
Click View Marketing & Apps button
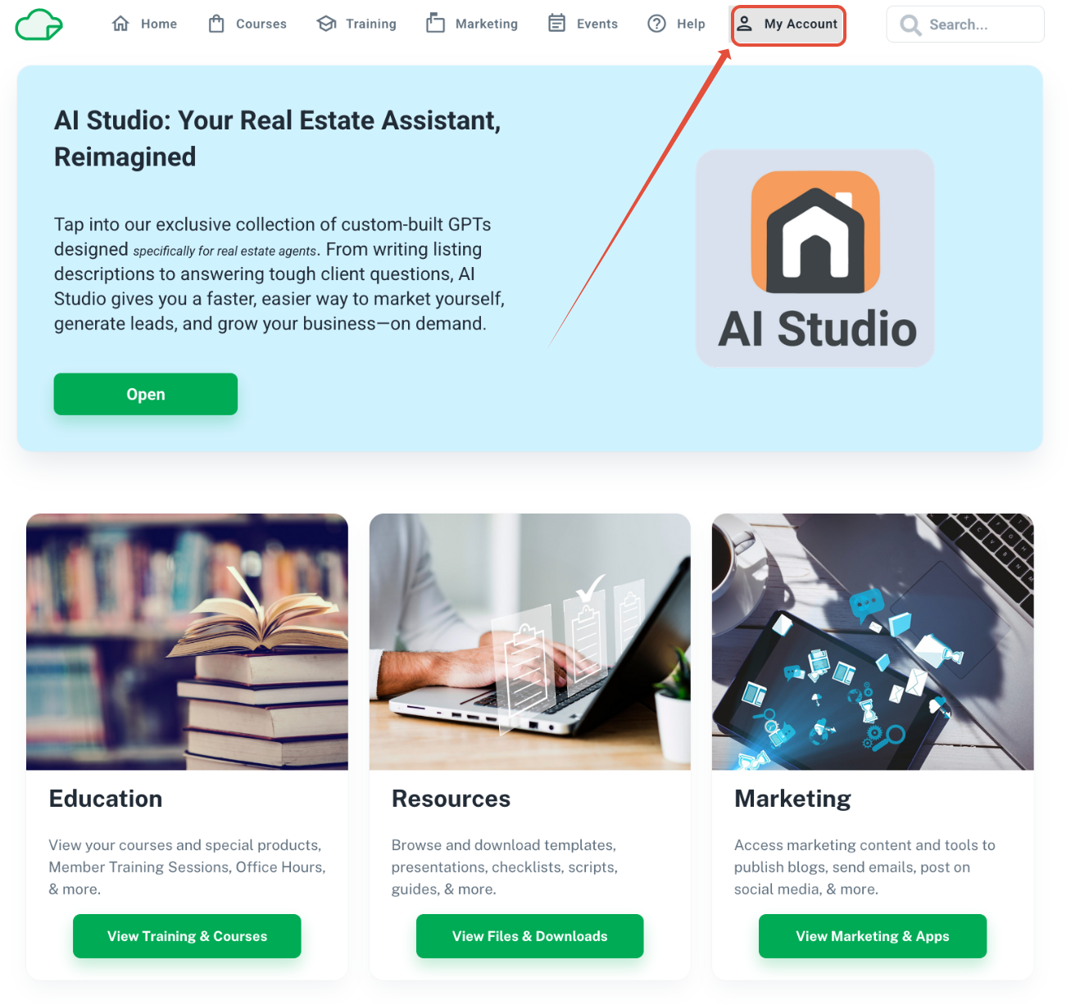873,936
